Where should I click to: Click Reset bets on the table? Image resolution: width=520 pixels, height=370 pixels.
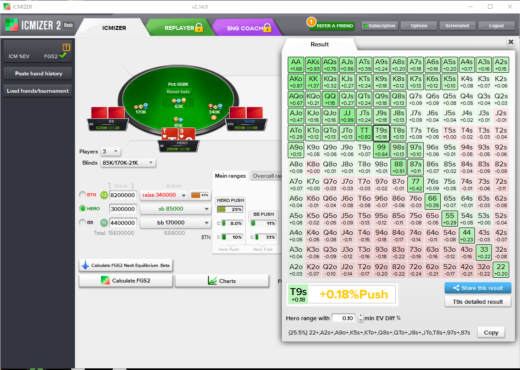(179, 92)
